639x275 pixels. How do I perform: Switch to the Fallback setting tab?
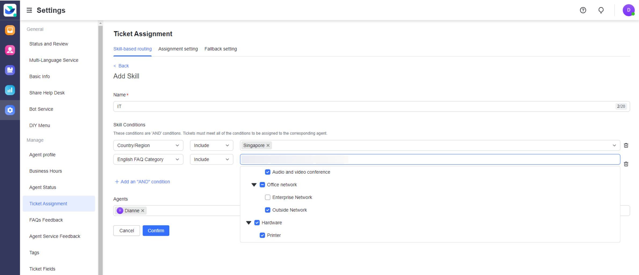coord(221,49)
